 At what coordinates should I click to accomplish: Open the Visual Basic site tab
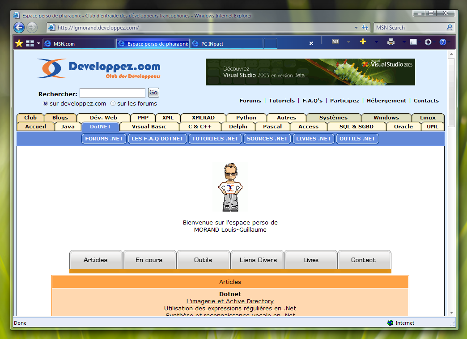[x=149, y=127]
